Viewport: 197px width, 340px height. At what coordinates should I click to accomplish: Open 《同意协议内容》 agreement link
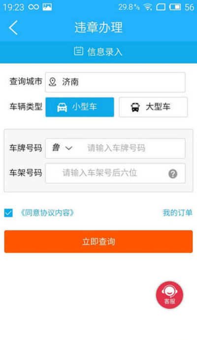[47, 213]
